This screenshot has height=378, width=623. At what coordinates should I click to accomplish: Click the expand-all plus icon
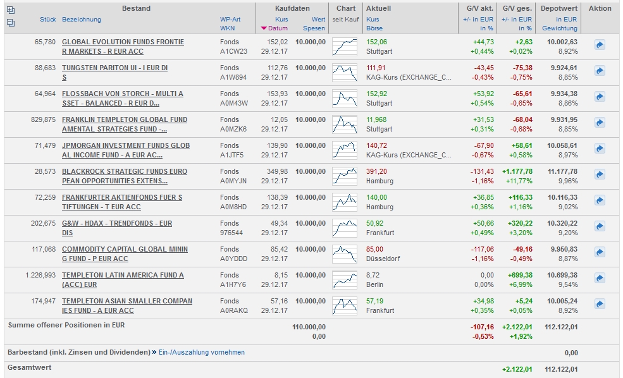coord(11,10)
